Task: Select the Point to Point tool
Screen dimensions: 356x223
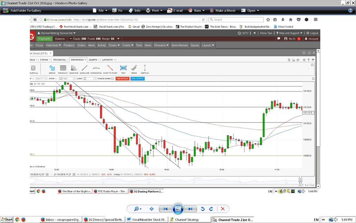Action: click(x=110, y=69)
